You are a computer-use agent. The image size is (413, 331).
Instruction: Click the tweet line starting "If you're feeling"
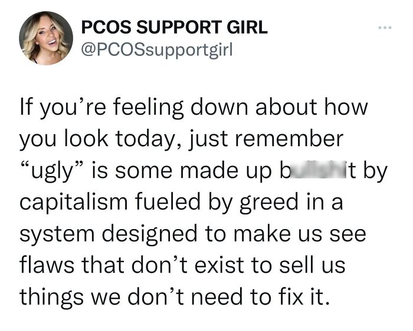click(194, 108)
